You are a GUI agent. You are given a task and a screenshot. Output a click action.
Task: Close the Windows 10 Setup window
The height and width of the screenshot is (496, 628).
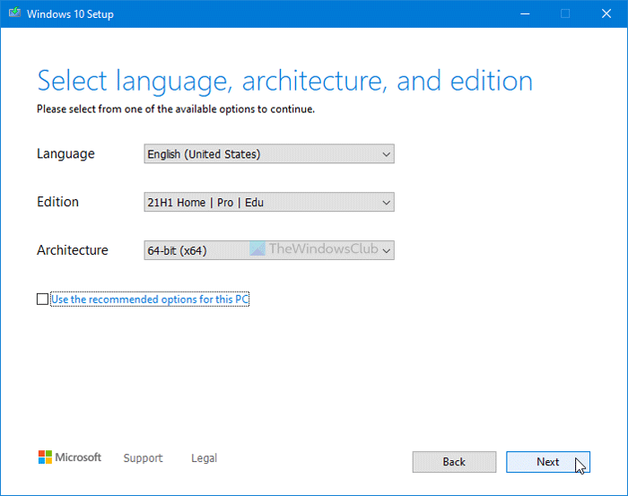click(606, 13)
